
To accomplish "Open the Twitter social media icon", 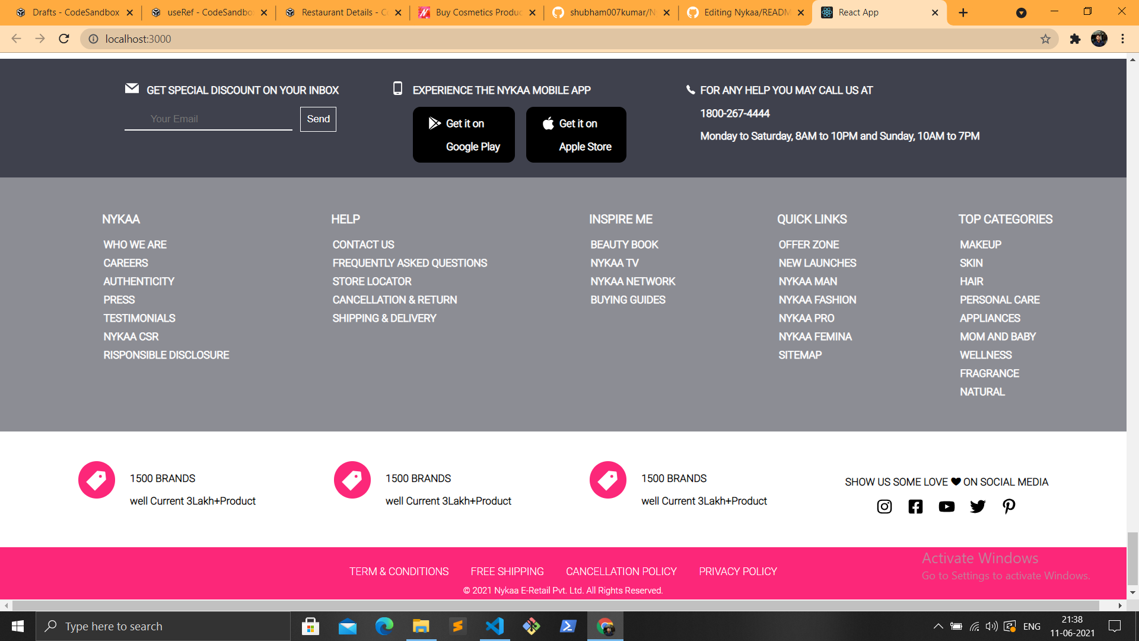I will click(x=978, y=506).
